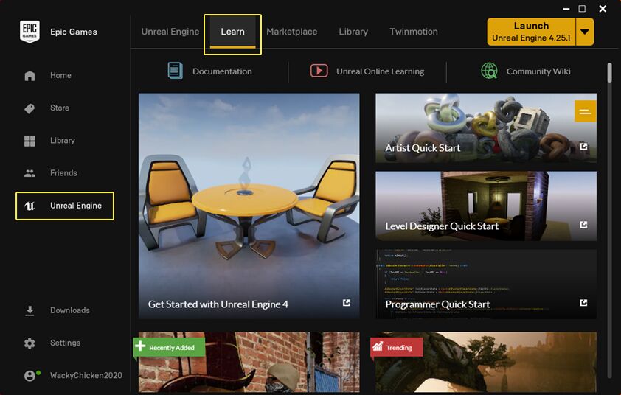
Task: Click external link icon on Level Designer Quick Start
Action: click(x=583, y=225)
